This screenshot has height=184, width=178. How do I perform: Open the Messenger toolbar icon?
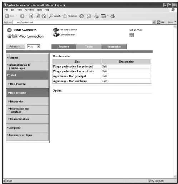coord(113,16)
